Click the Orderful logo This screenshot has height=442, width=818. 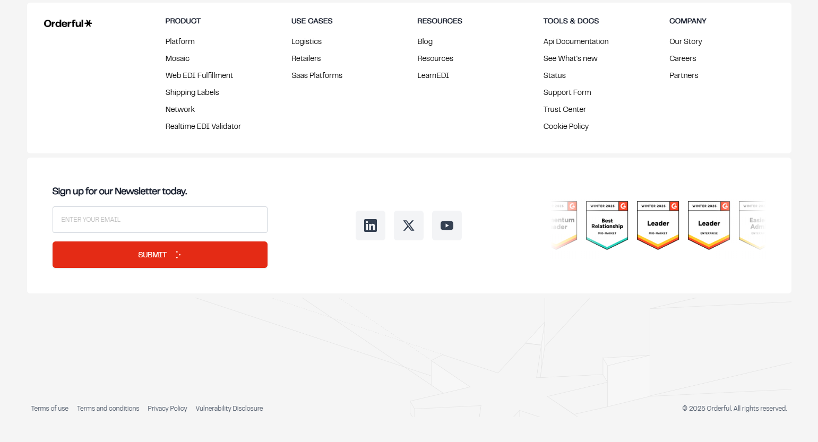tap(67, 23)
